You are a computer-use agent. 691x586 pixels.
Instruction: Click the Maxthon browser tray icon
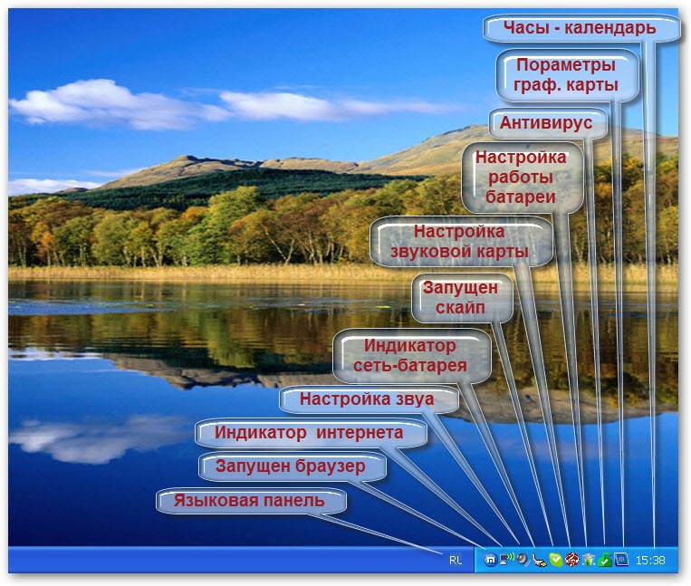tap(491, 560)
